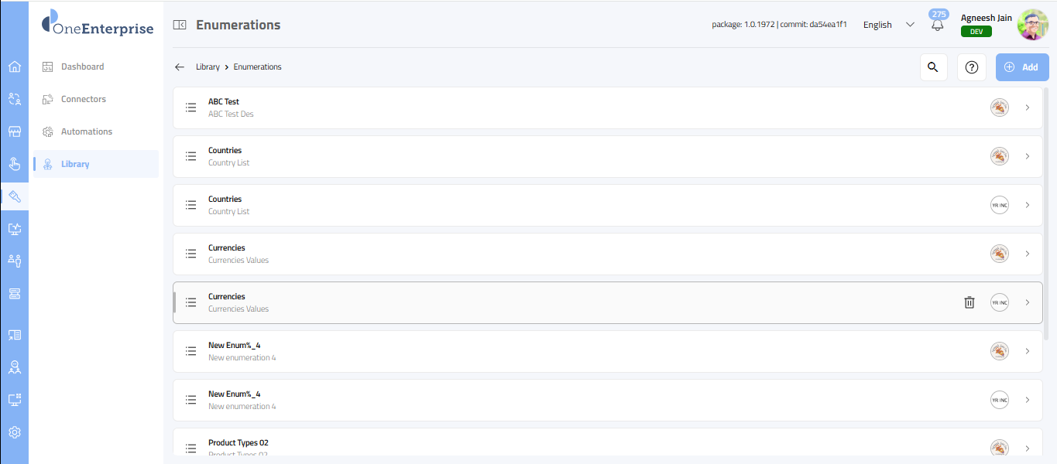This screenshot has height=464, width=1057.
Task: Open the English language dropdown
Action: pos(888,25)
